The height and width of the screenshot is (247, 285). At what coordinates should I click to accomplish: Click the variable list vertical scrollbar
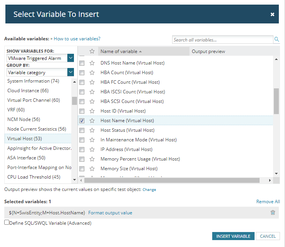276,101
